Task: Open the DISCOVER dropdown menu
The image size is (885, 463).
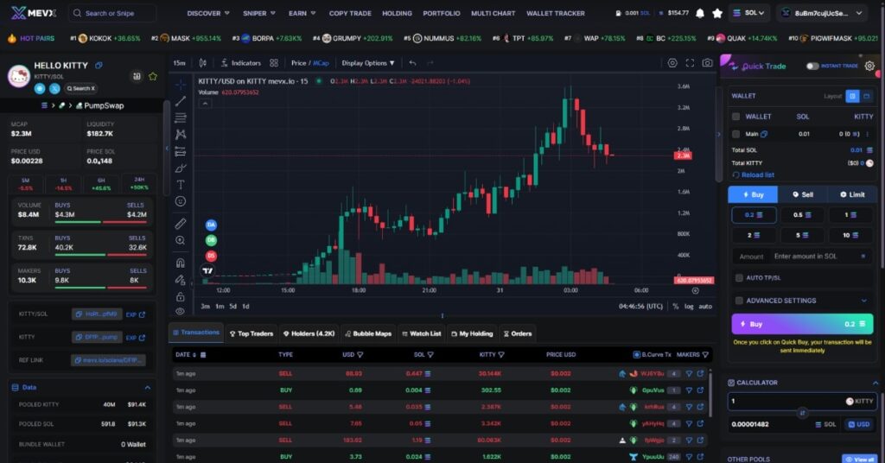Action: click(208, 13)
